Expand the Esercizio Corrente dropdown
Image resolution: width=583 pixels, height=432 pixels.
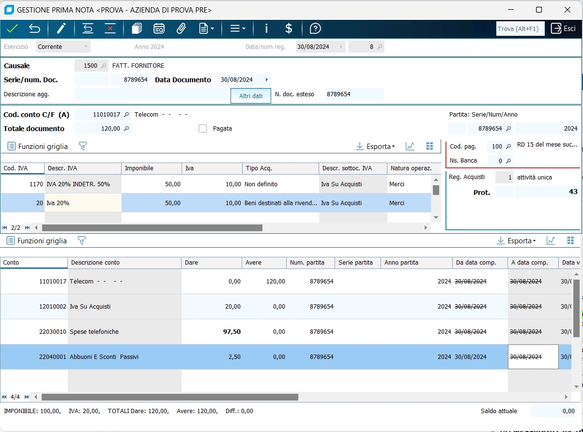(x=86, y=47)
